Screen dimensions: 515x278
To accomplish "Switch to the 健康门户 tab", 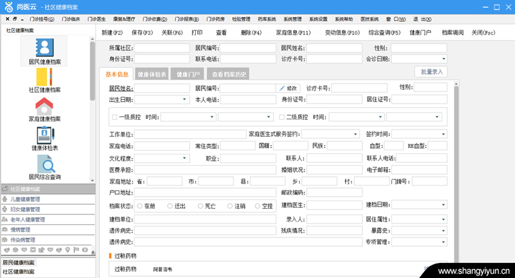I will pyautogui.click(x=188, y=74).
